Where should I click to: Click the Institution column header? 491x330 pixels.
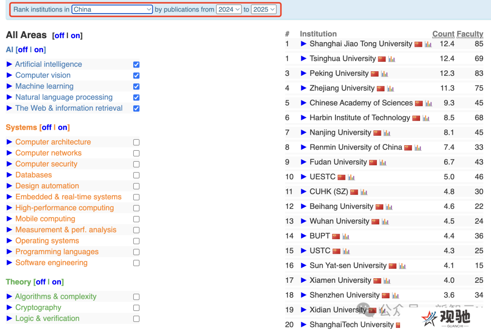[x=318, y=34]
